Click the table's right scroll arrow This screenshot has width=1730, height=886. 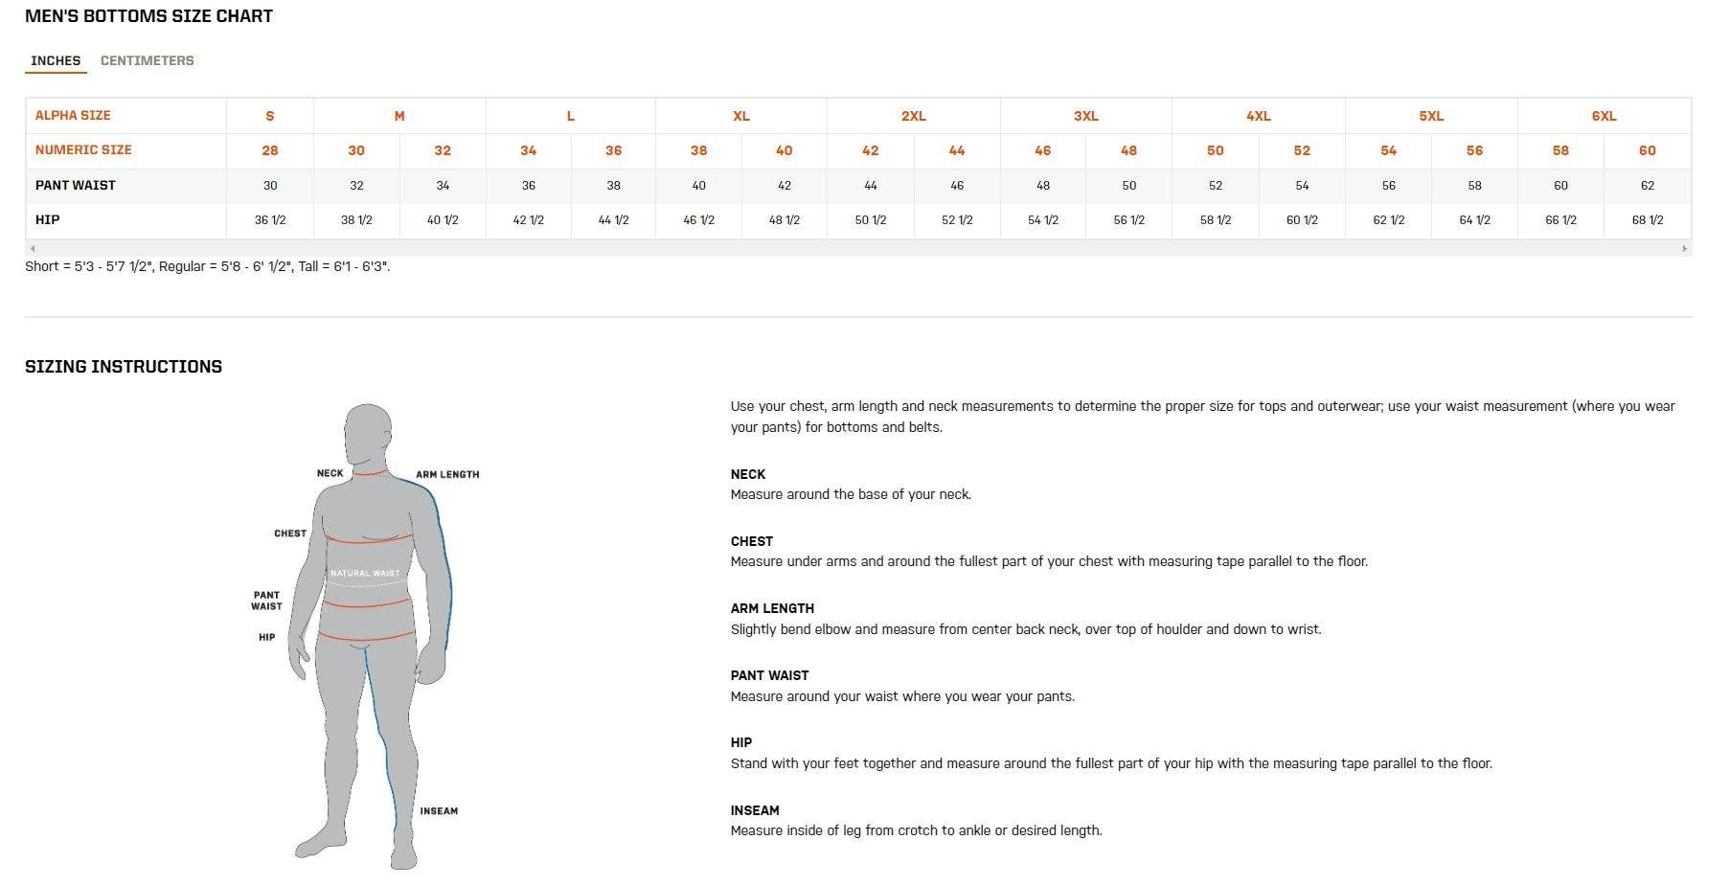click(1684, 249)
